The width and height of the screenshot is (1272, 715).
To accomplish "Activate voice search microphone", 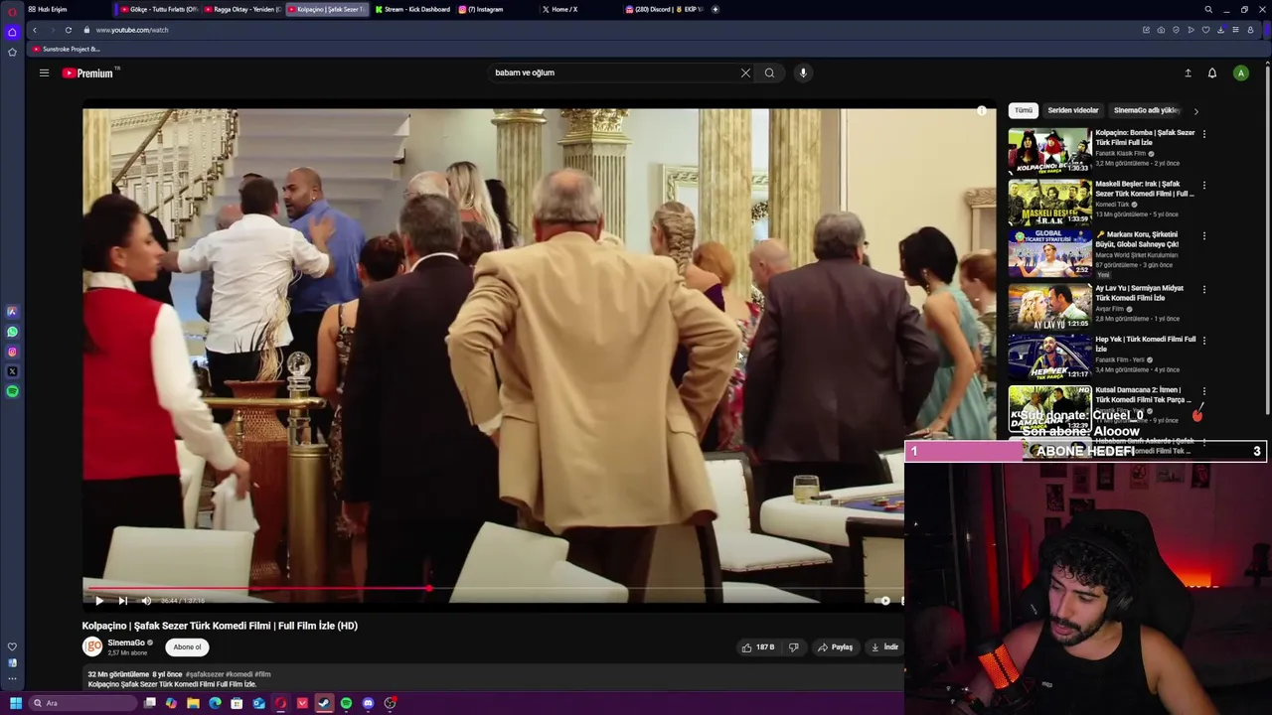I will (x=803, y=72).
